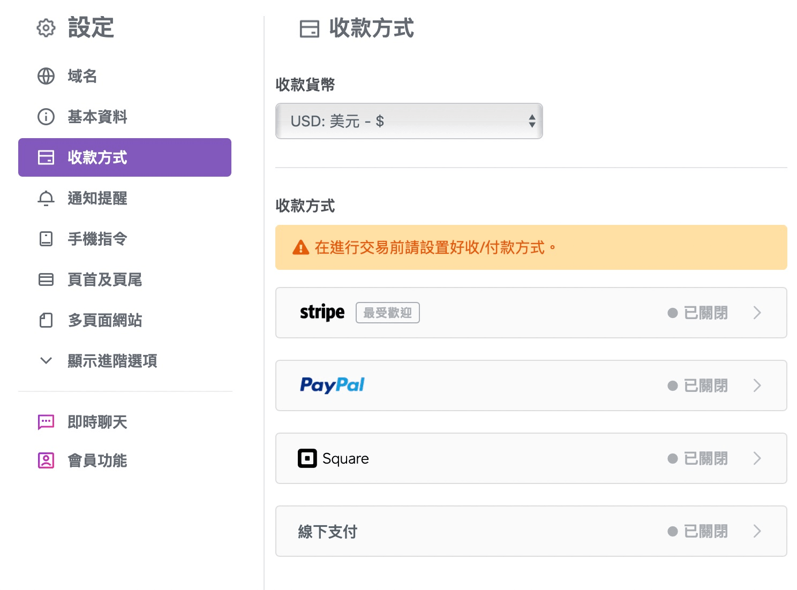Click the Stripe 已關閉 status indicator
This screenshot has width=797, height=590.
pos(698,313)
